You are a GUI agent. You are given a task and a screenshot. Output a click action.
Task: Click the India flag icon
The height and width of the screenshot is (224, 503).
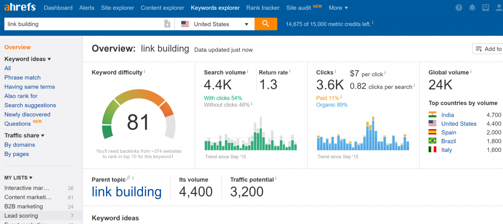432,114
